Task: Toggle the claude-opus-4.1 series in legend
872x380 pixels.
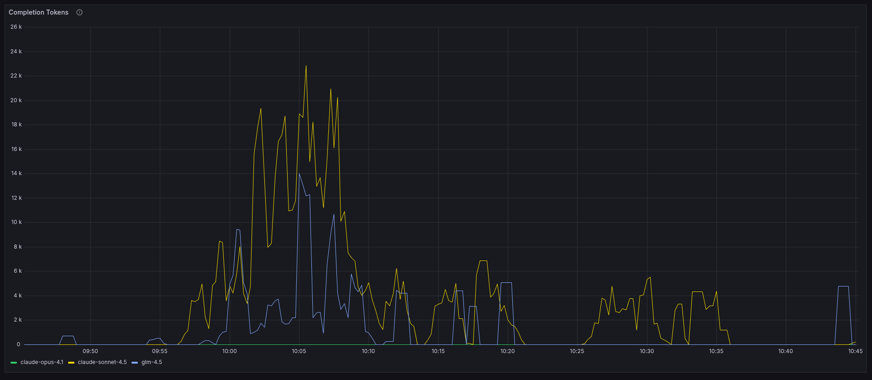Action: 42,362
